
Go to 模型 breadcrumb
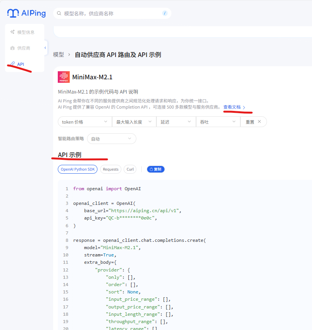point(59,55)
